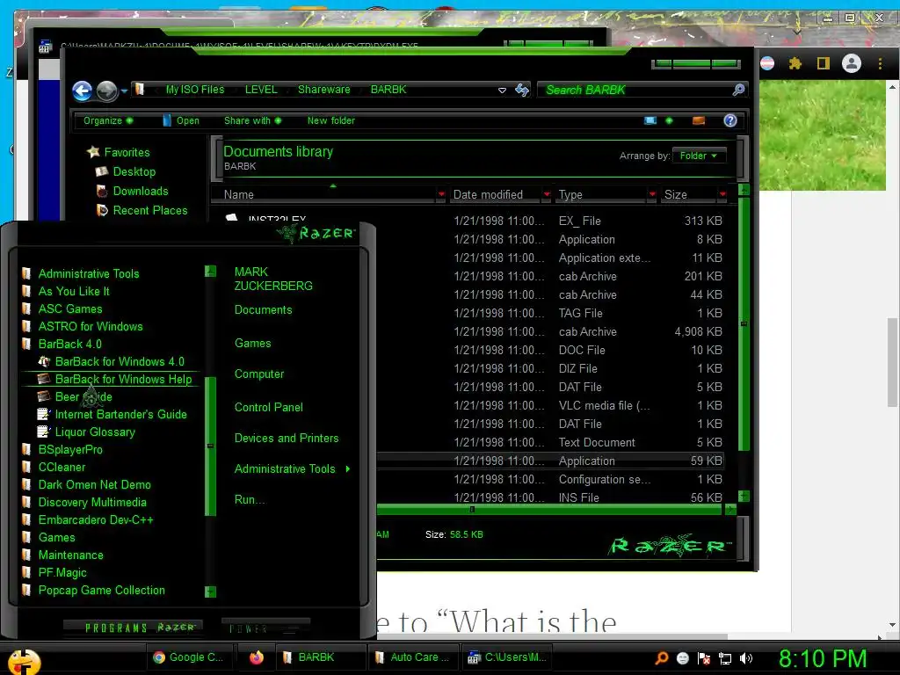
Task: Expand Administrative Tools submenu in start menu right pane
Action: tap(348, 469)
